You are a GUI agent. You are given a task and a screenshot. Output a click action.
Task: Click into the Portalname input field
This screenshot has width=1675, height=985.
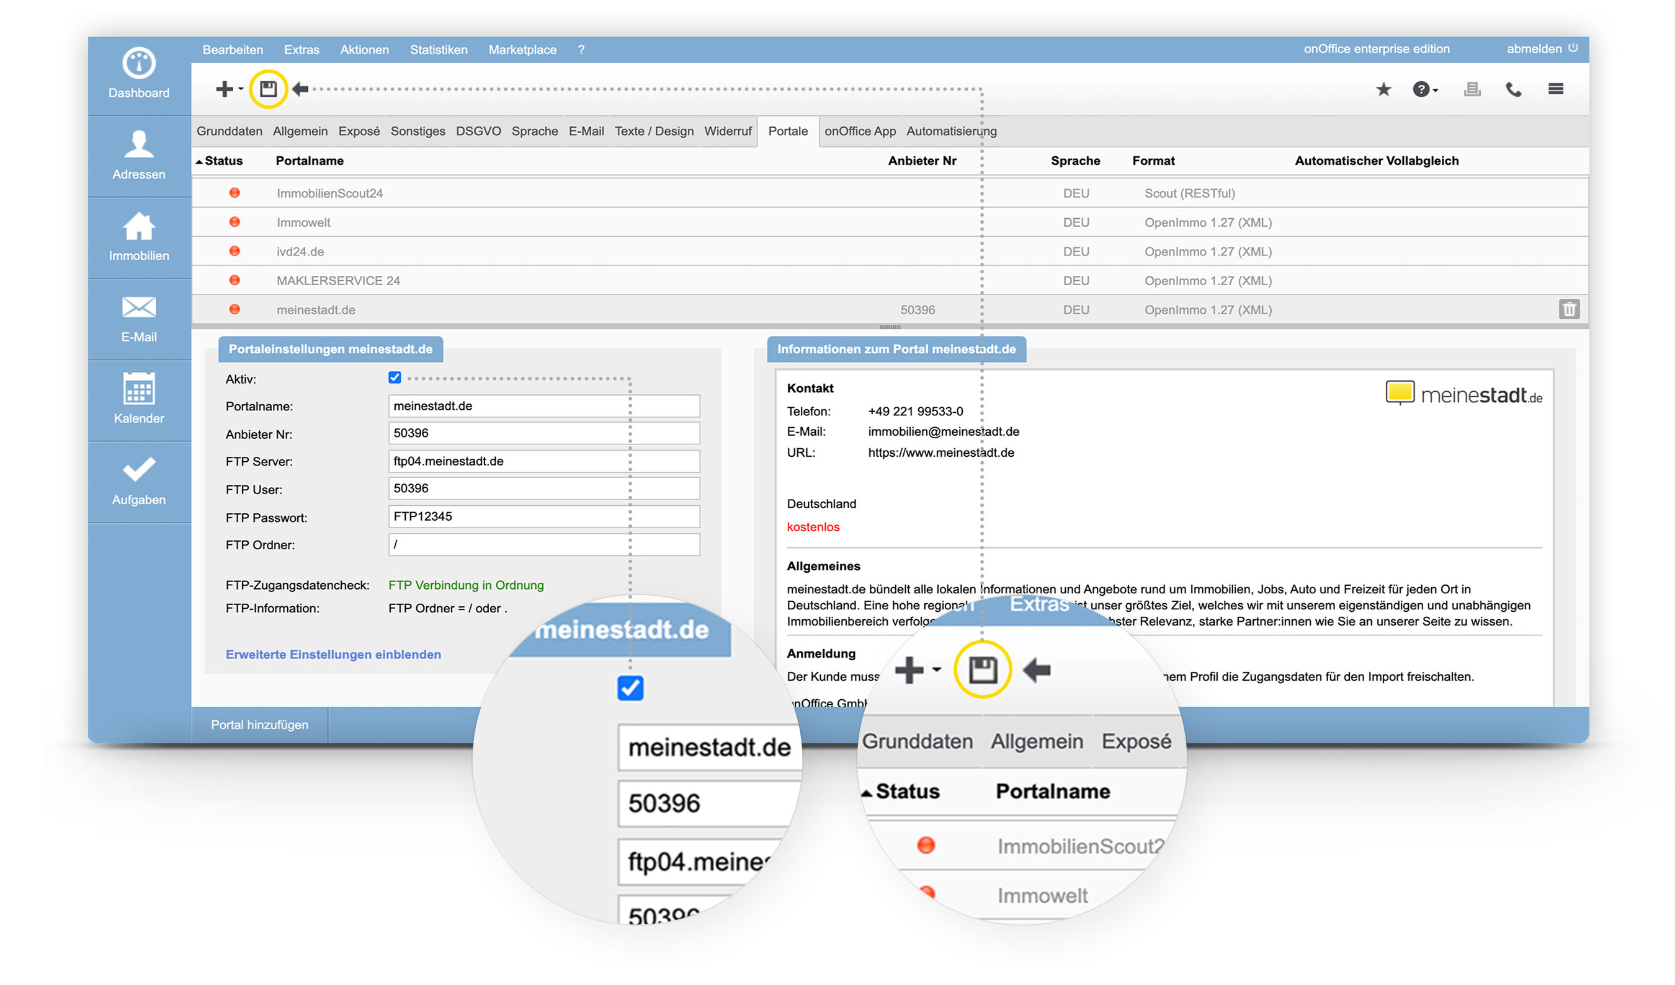[x=545, y=407]
